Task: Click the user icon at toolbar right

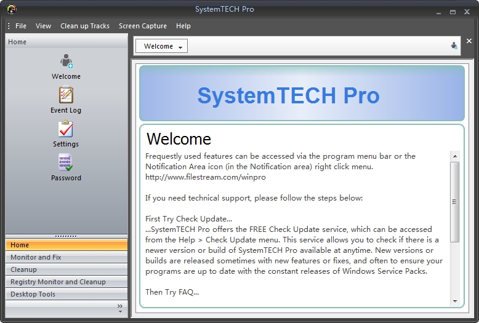Action: coord(454,46)
